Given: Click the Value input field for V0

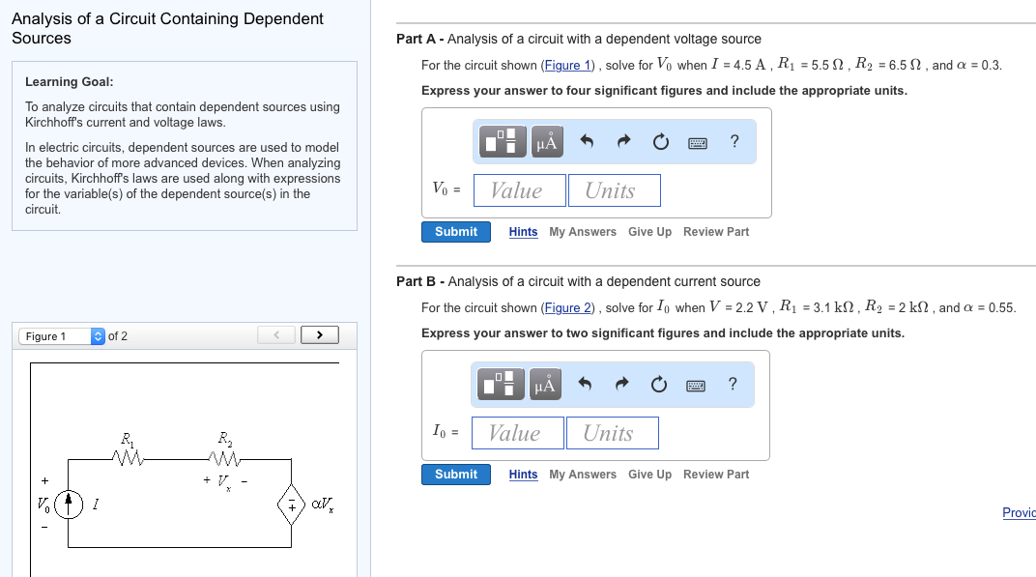Looking at the screenshot, I should [519, 190].
